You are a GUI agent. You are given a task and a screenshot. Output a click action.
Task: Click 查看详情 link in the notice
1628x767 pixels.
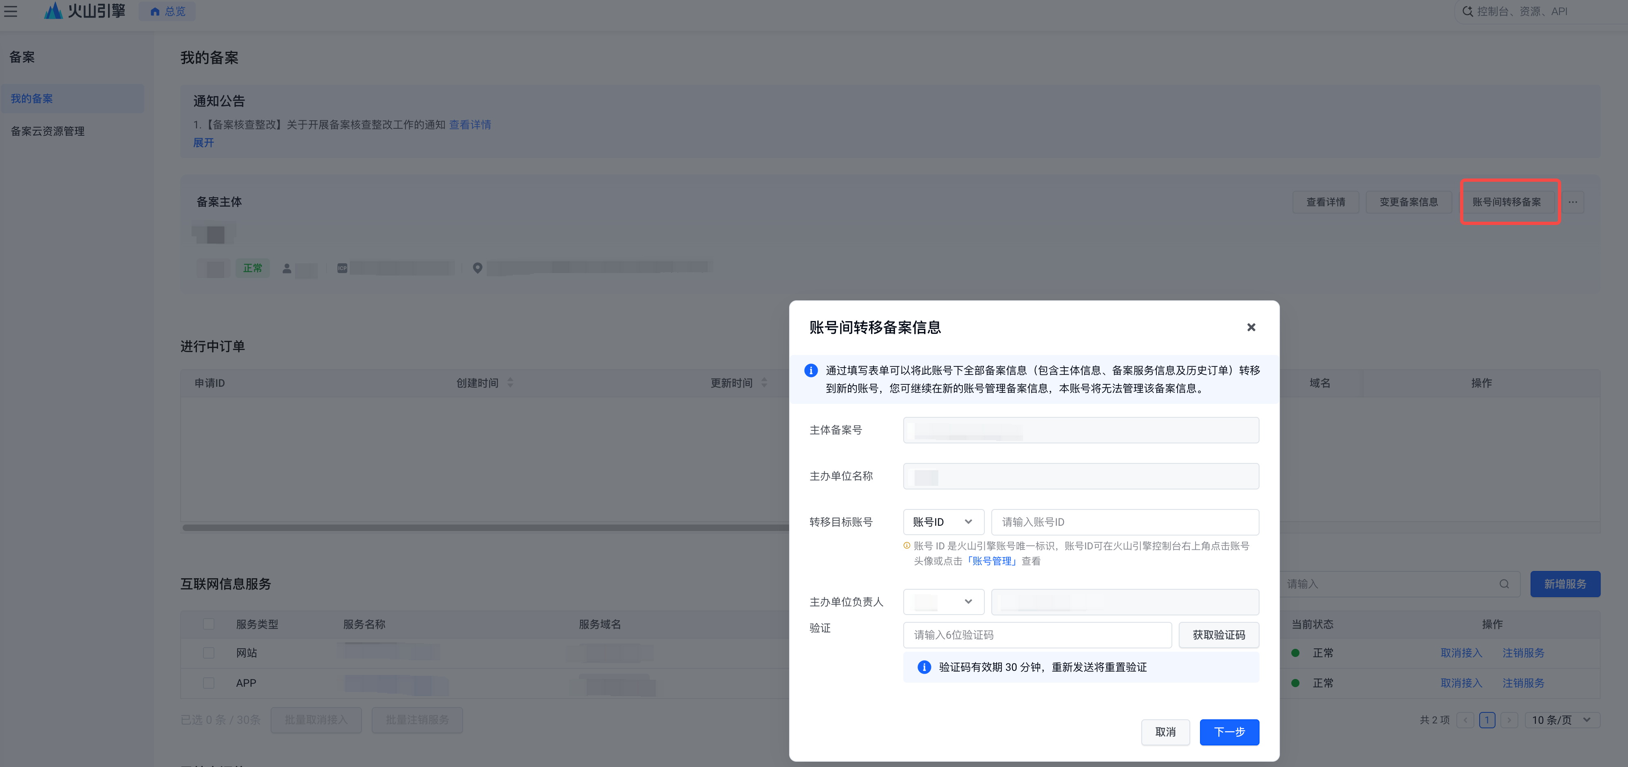(x=470, y=124)
